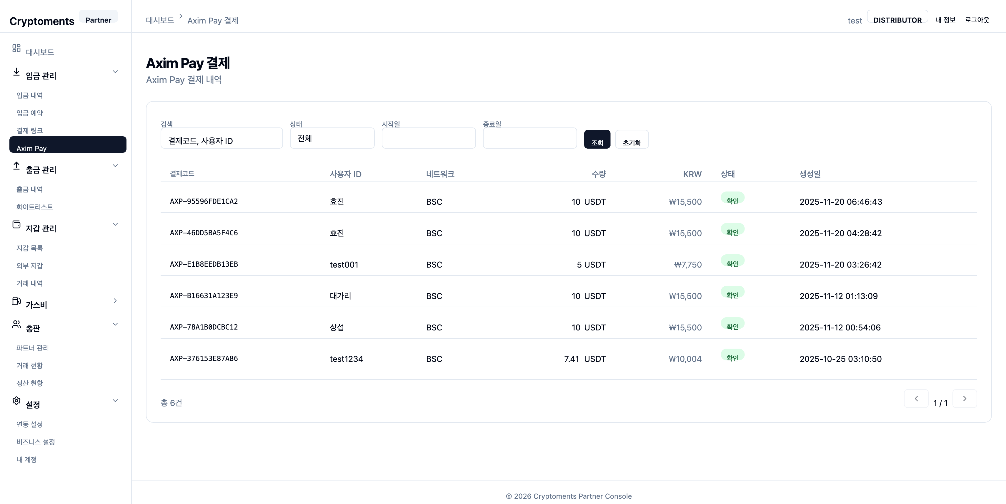1006x504 pixels.
Task: Focus the 종료일 date field
Action: click(x=530, y=138)
